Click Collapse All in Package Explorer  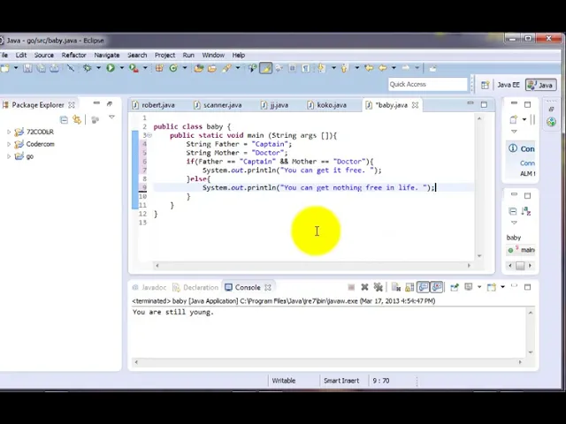point(64,120)
